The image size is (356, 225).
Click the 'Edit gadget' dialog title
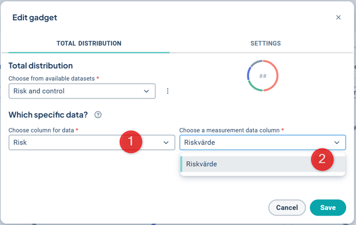(x=35, y=18)
